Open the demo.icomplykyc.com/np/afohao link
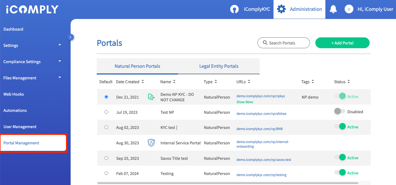This screenshot has height=185, width=396. (261, 114)
